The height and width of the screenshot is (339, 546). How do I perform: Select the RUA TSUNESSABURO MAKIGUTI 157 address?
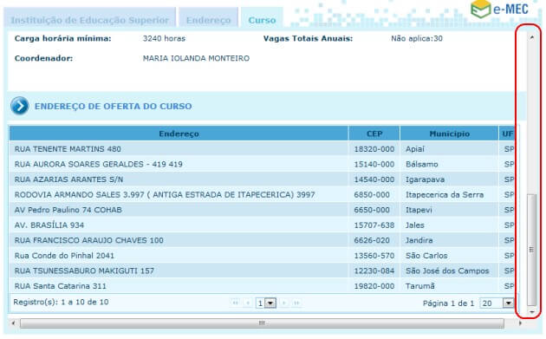click(x=84, y=271)
